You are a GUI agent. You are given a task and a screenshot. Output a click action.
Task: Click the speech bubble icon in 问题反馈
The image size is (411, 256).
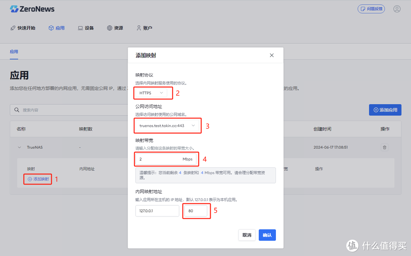pos(363,8)
